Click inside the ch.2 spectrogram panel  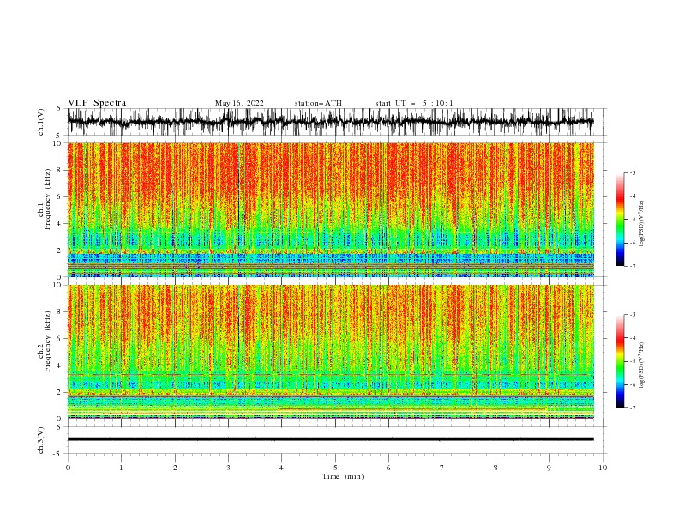coord(330,352)
